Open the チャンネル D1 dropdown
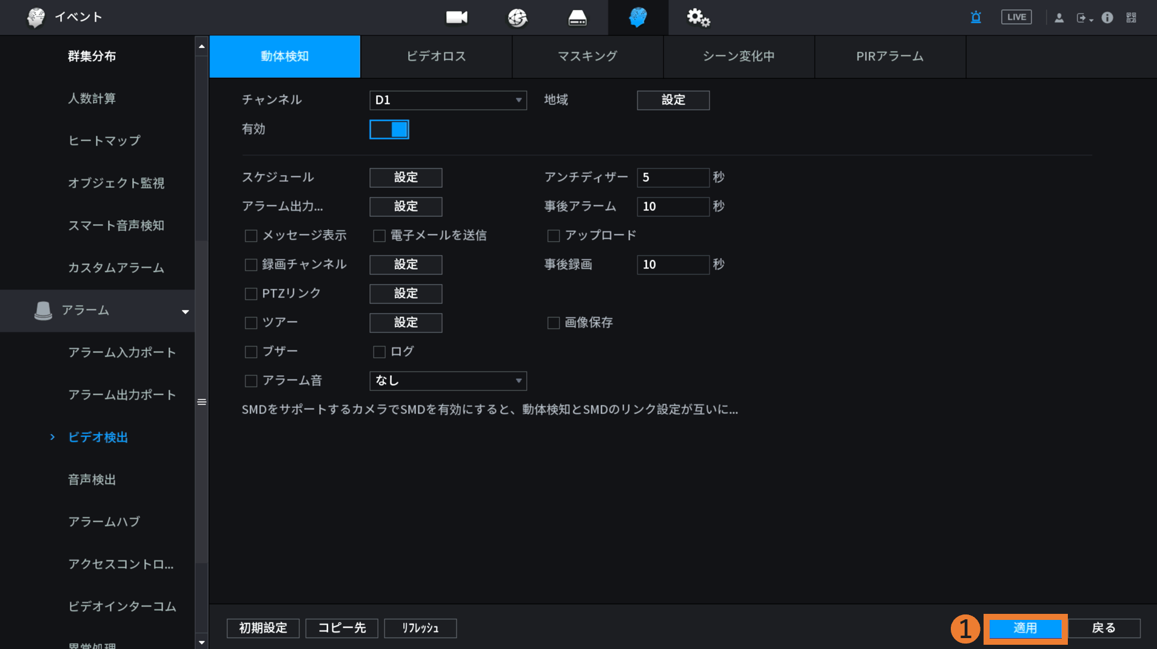 (448, 100)
